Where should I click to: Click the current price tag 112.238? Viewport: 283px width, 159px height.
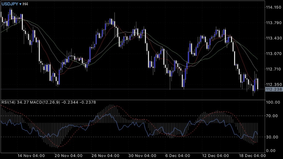coord(273,89)
